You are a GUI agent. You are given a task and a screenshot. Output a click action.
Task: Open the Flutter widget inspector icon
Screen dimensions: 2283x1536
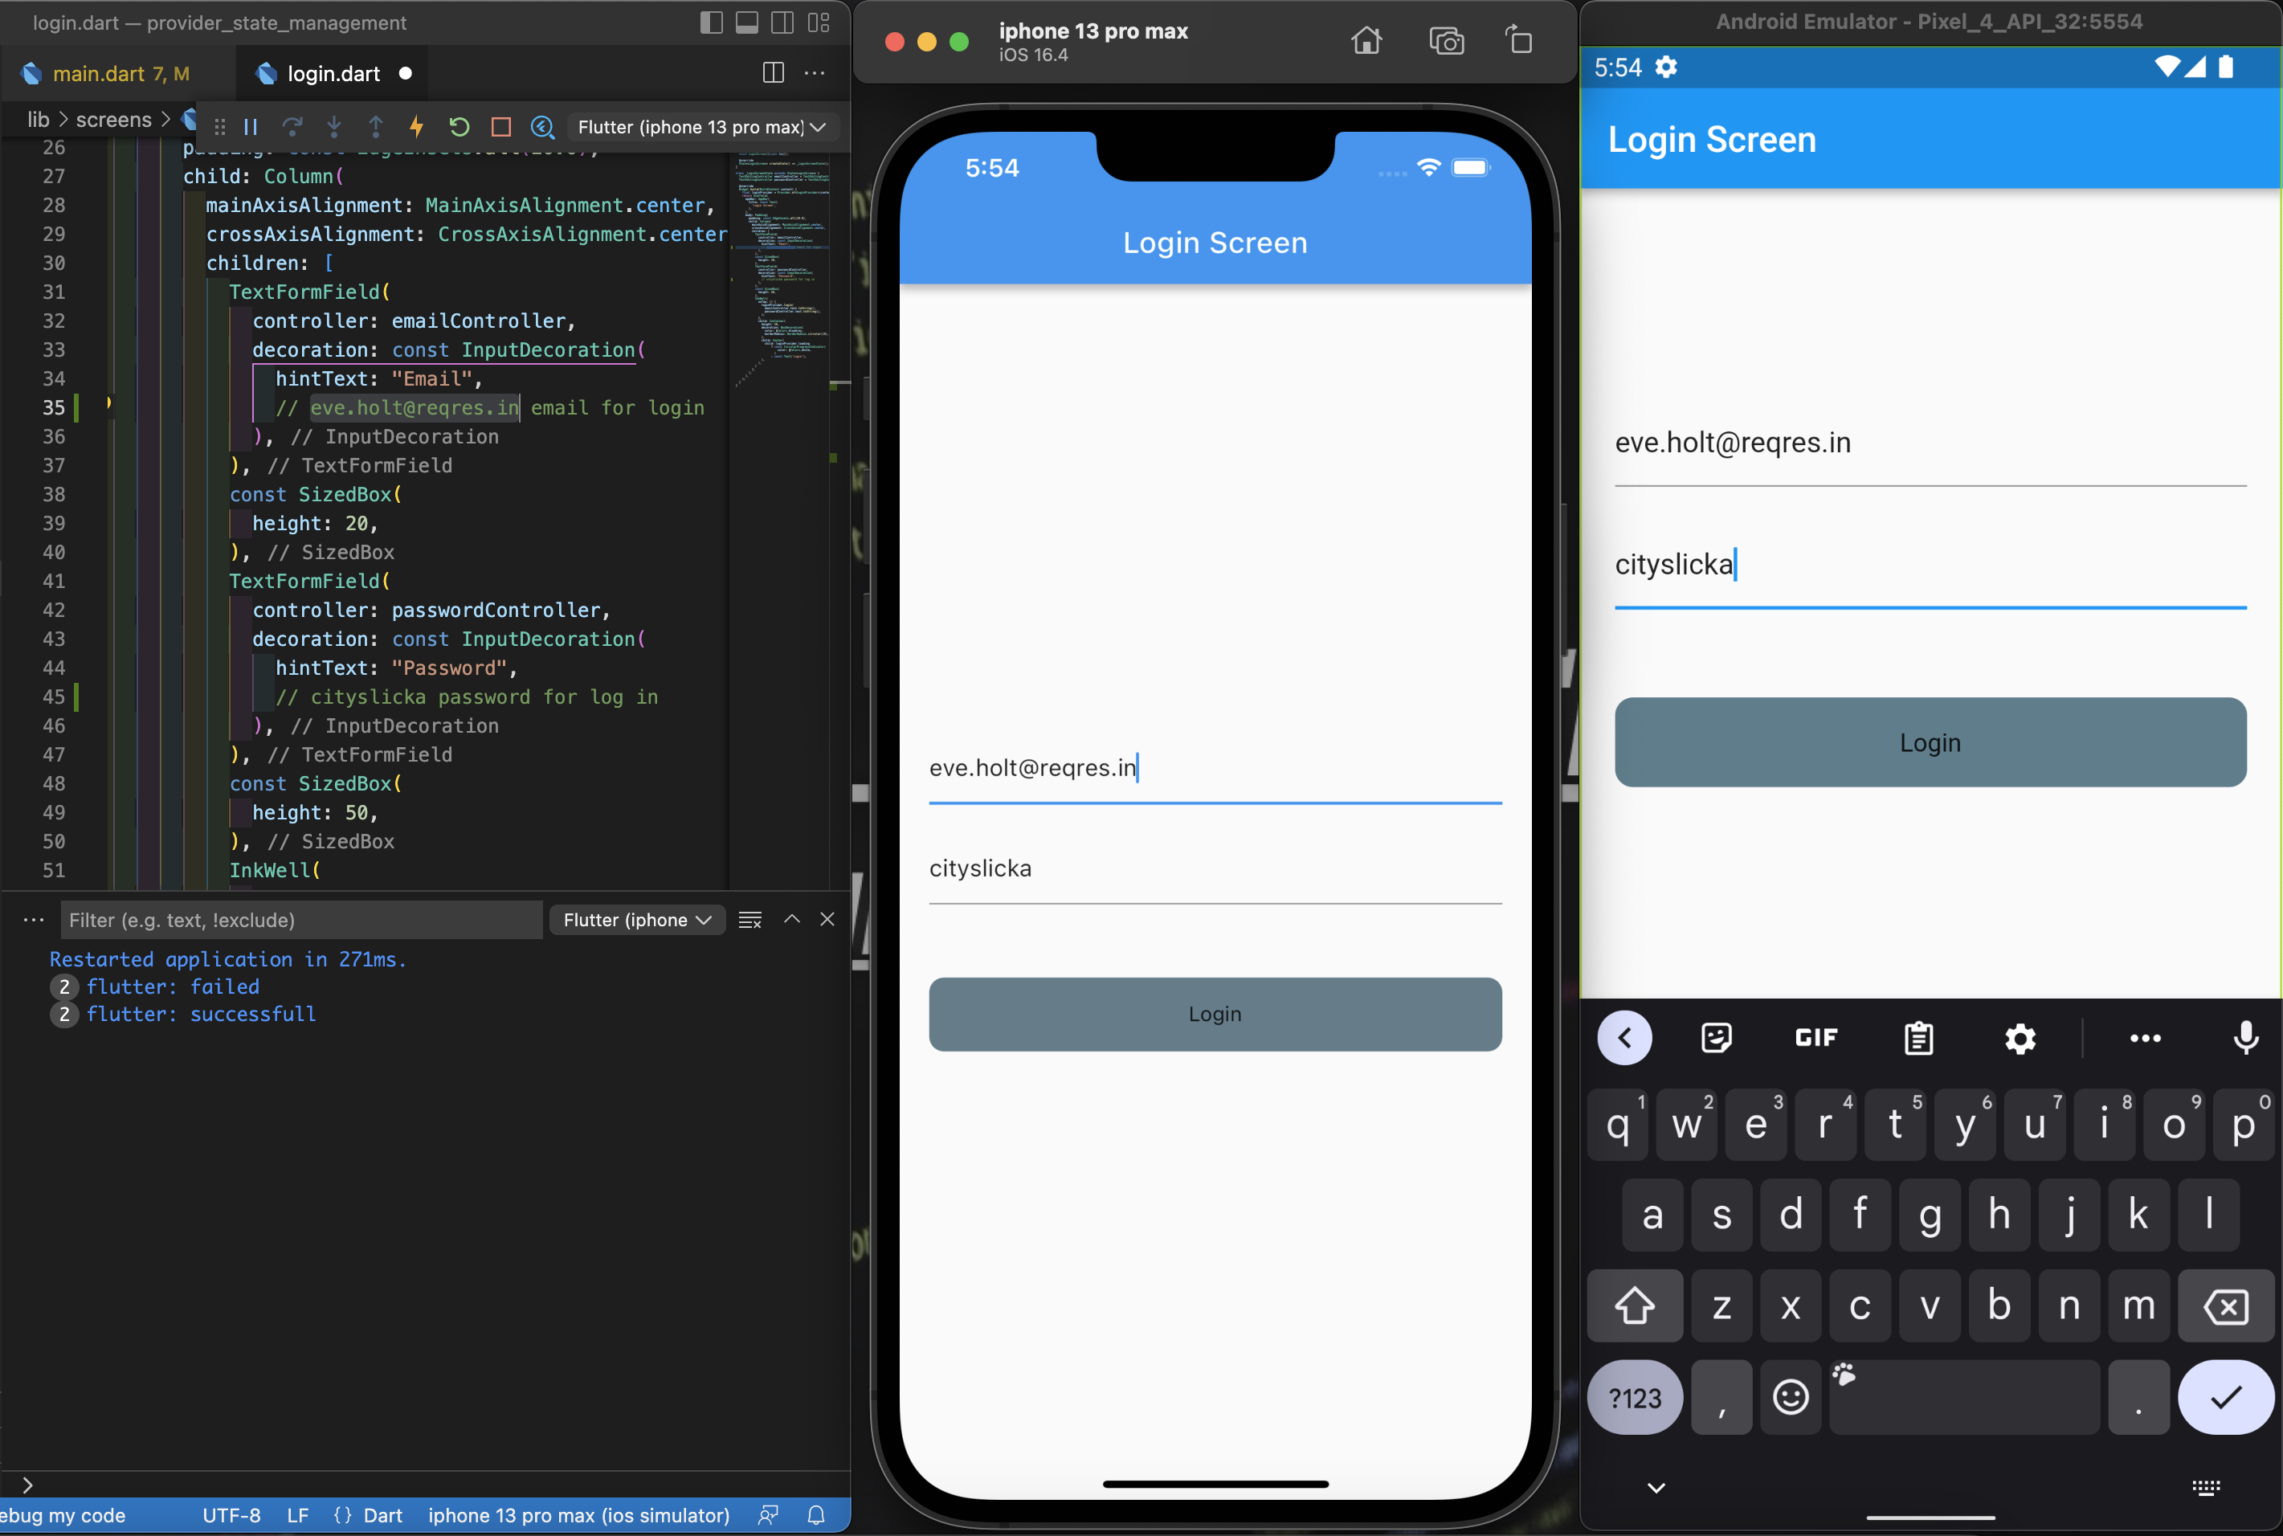pos(542,126)
